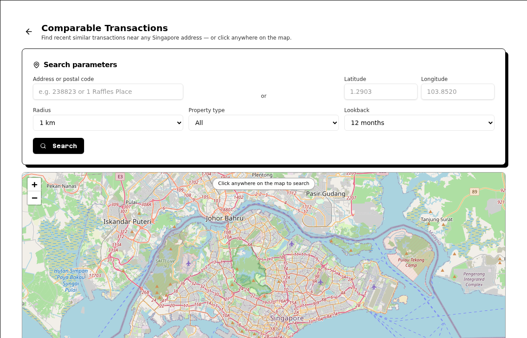
Task: Click the Singapore label on map
Action: pyautogui.click(x=287, y=318)
